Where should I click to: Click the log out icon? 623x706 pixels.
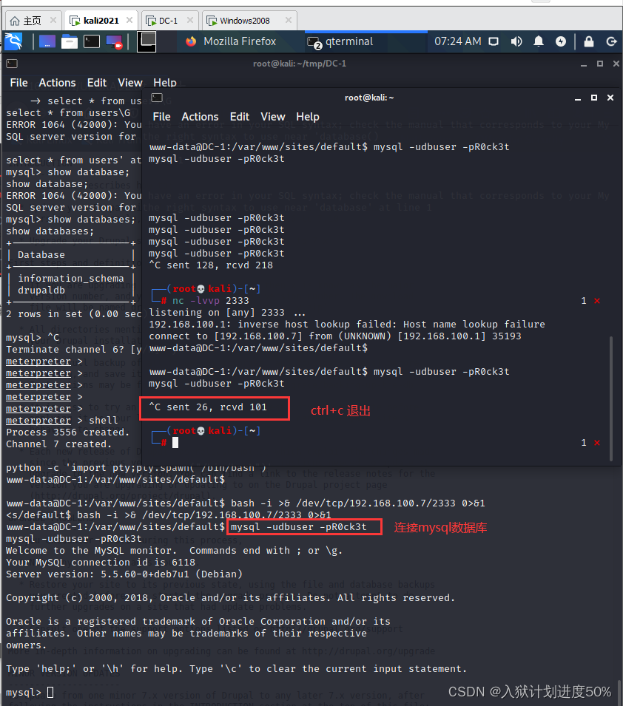tap(611, 41)
